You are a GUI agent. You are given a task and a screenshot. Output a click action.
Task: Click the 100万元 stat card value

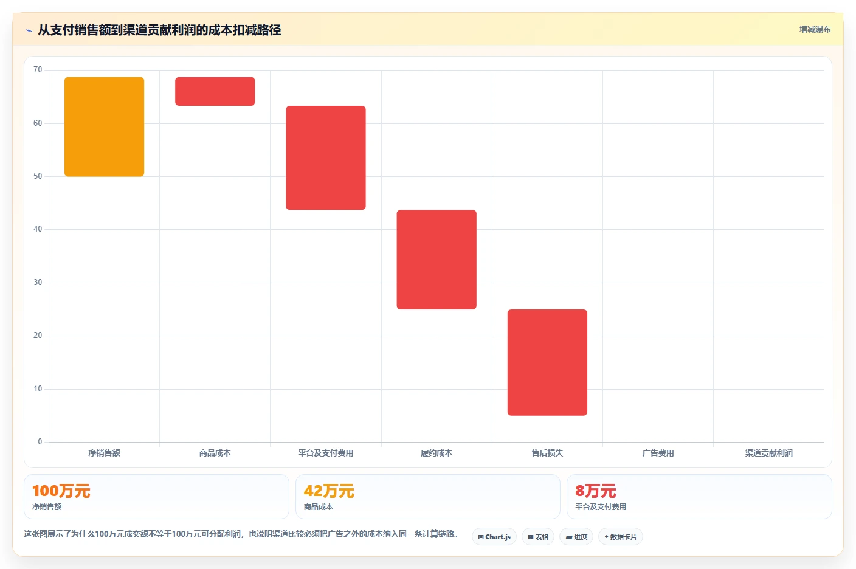pyautogui.click(x=61, y=491)
